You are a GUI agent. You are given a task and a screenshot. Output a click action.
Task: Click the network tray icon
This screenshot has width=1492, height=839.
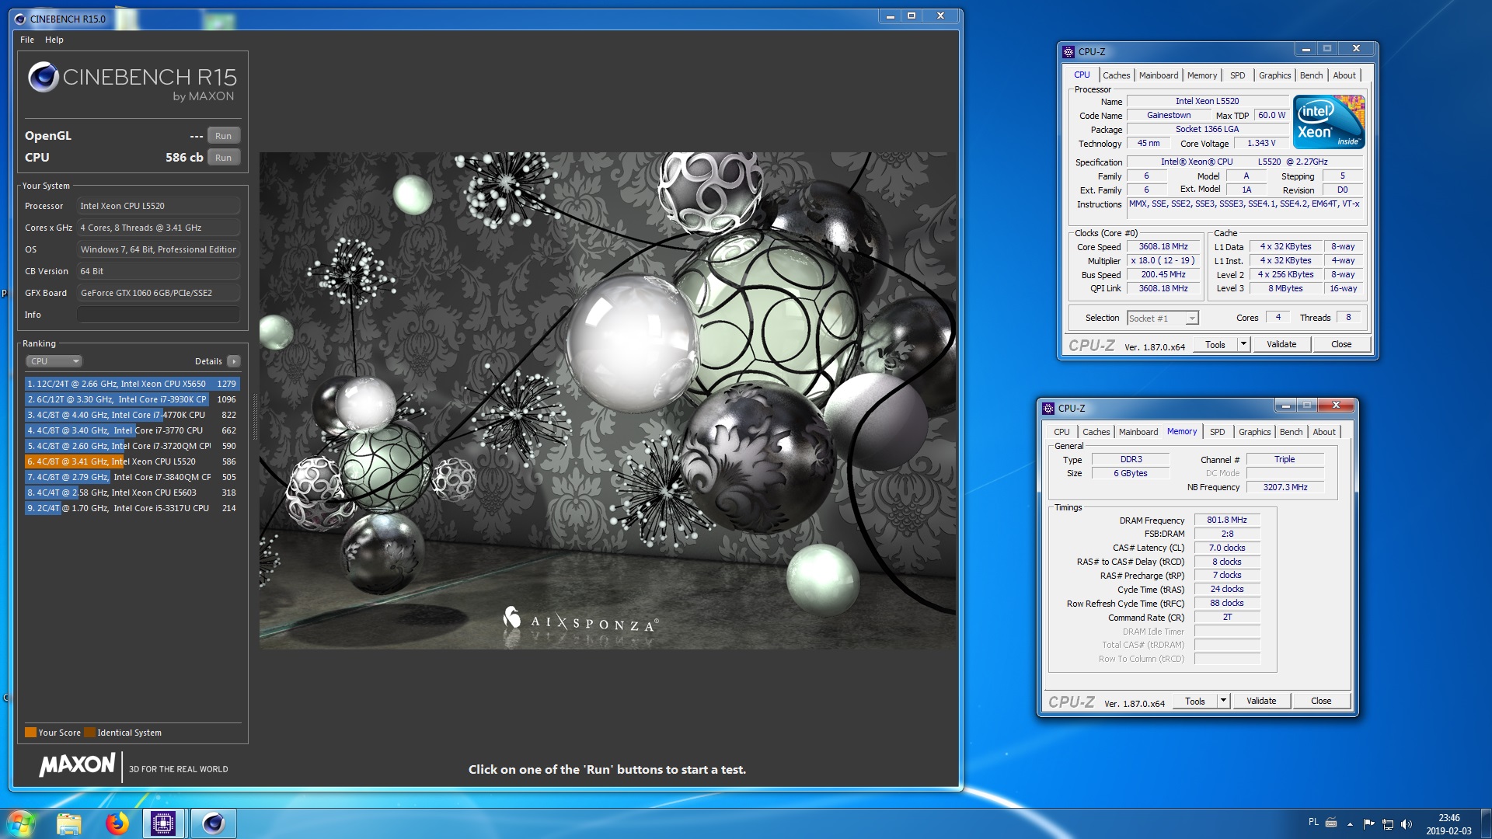[1387, 823]
